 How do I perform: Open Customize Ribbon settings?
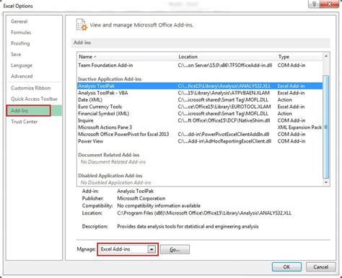click(x=31, y=88)
